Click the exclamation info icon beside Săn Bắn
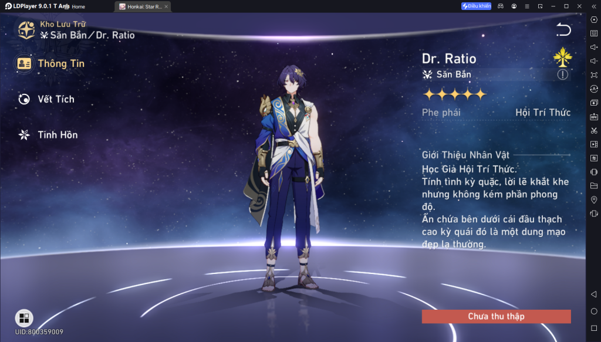 click(x=562, y=75)
